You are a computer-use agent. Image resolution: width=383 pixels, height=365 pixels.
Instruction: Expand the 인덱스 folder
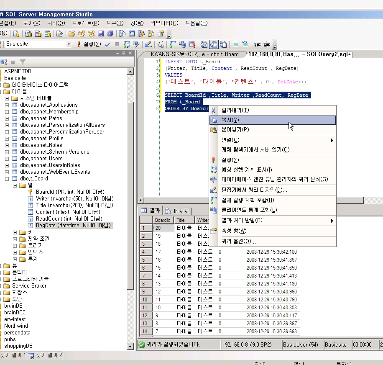click(x=15, y=252)
